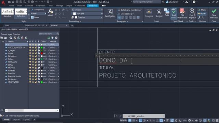Select the Style-Annotative text style

click(21, 13)
